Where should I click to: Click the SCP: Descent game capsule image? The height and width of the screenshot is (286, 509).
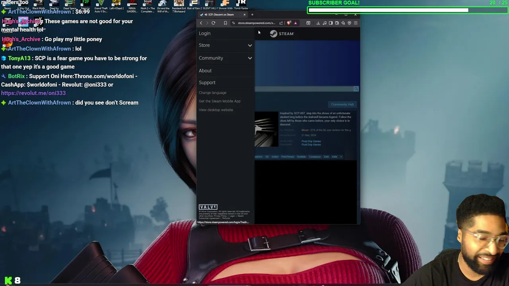coord(266,129)
